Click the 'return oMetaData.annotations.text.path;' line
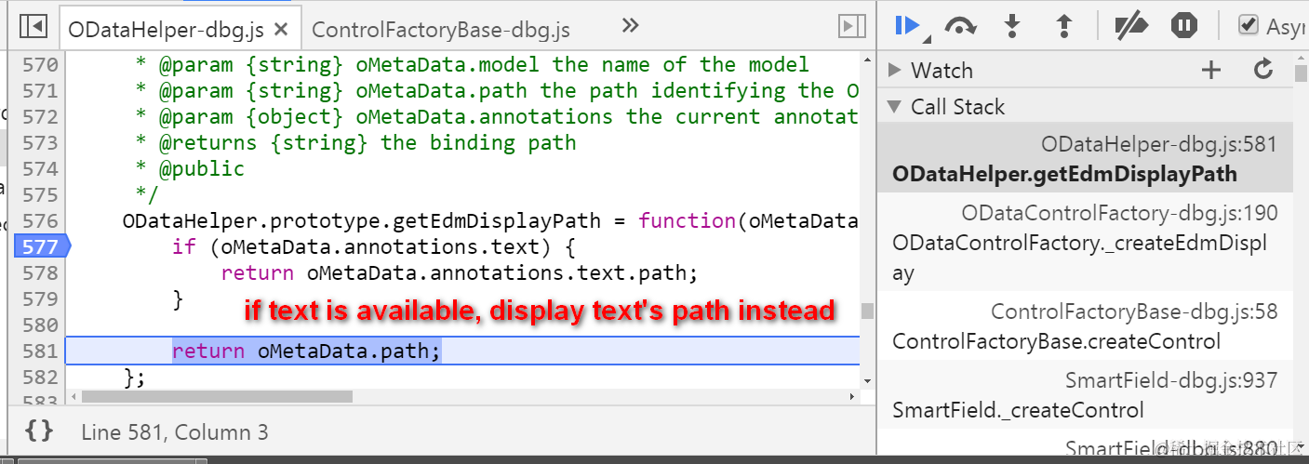This screenshot has height=464, width=1309. pos(459,272)
